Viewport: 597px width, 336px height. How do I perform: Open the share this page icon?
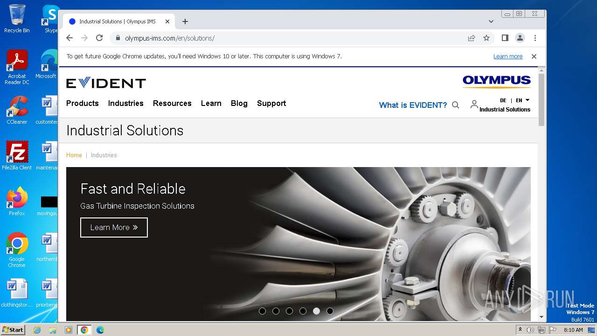472,38
